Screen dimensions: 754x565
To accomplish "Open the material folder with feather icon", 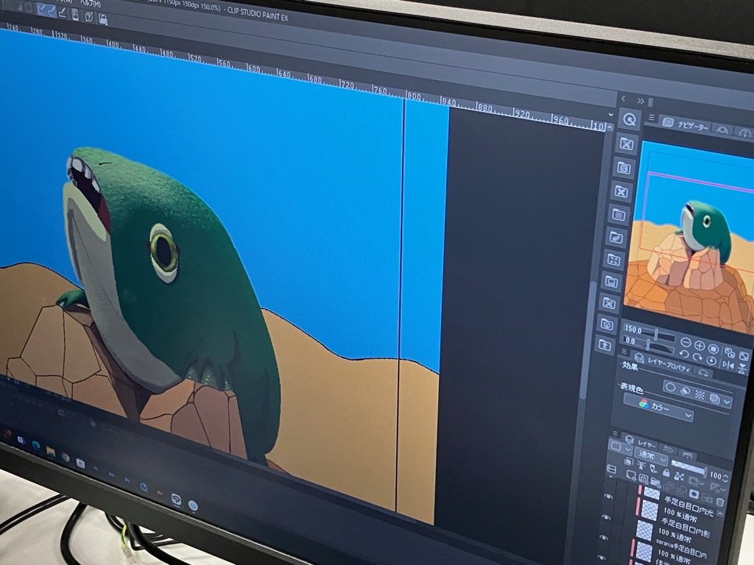I will pyautogui.click(x=616, y=237).
